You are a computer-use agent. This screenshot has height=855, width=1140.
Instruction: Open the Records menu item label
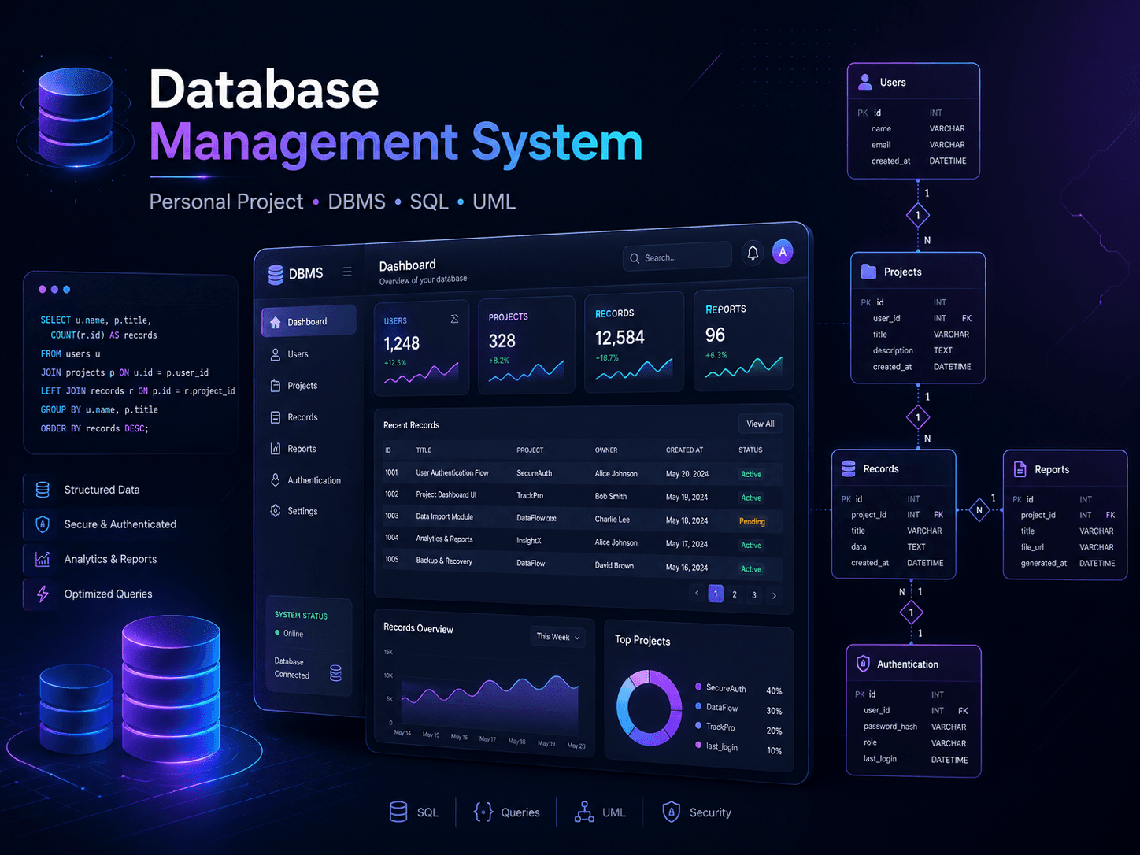[302, 417]
